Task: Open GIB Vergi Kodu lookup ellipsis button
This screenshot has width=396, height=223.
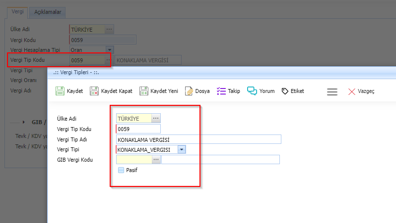Action: tap(156, 160)
